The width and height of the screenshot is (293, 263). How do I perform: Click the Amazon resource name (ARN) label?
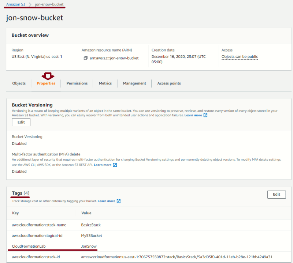point(107,50)
